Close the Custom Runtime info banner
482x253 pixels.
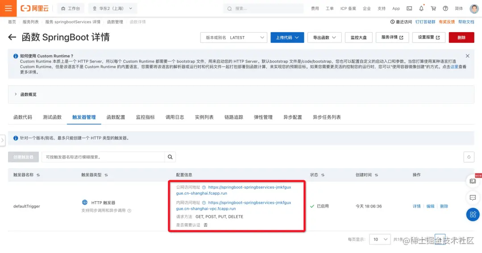(467, 56)
